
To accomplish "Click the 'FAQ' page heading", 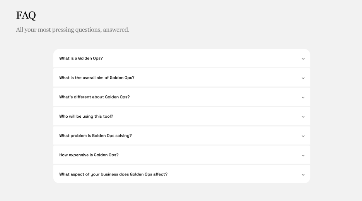I will (x=26, y=15).
